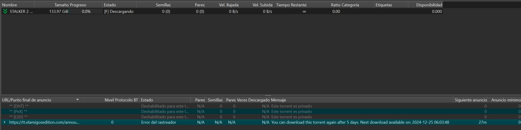Sort by Vel. Bajada column
The height and width of the screenshot is (130, 521).
coord(229,5)
